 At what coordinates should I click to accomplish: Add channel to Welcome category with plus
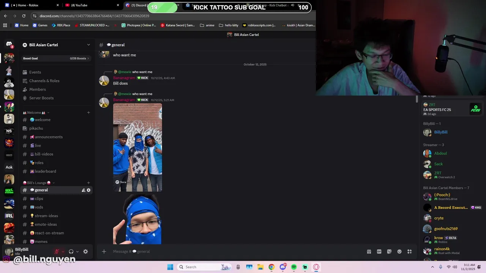pos(88,113)
